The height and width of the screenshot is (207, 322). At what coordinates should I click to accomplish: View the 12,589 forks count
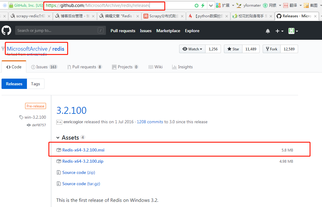pyautogui.click(x=289, y=49)
